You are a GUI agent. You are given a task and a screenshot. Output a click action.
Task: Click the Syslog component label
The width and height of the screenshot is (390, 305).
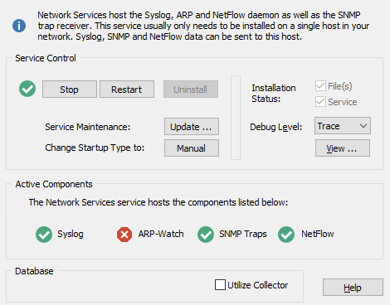click(x=71, y=235)
